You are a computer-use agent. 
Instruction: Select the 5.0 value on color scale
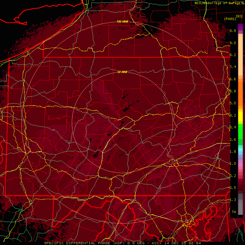tap(233, 103)
